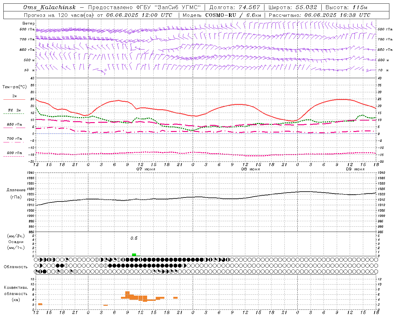Click the (мм/3ч.) precipitation unit label
394x315 pixels.
(x=16, y=236)
